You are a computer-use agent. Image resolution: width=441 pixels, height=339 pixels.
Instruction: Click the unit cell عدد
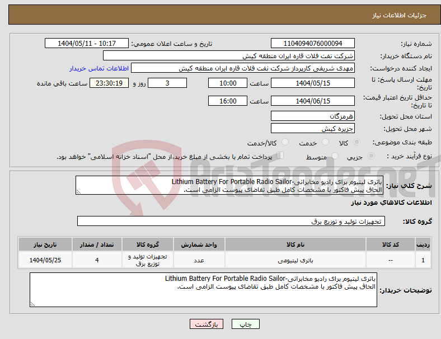click(x=199, y=260)
